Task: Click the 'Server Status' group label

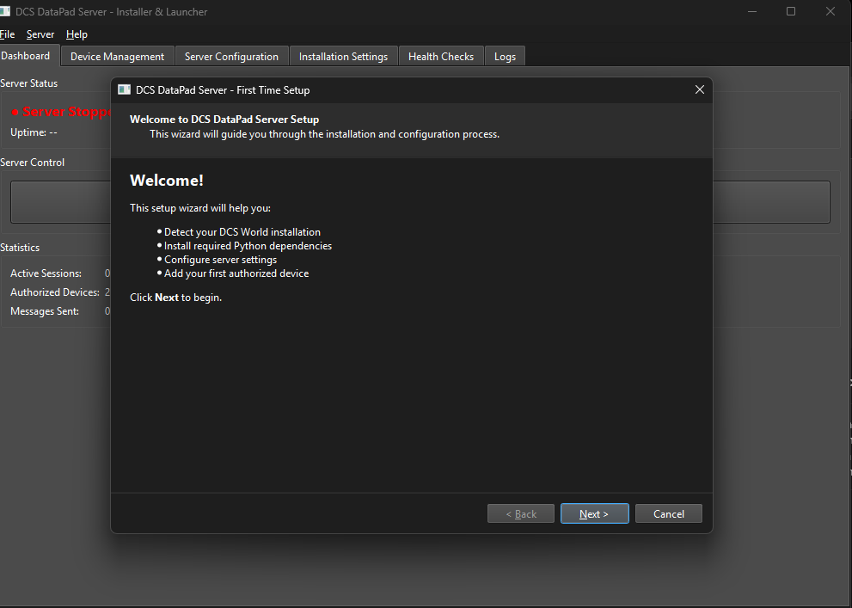Action: click(x=28, y=83)
